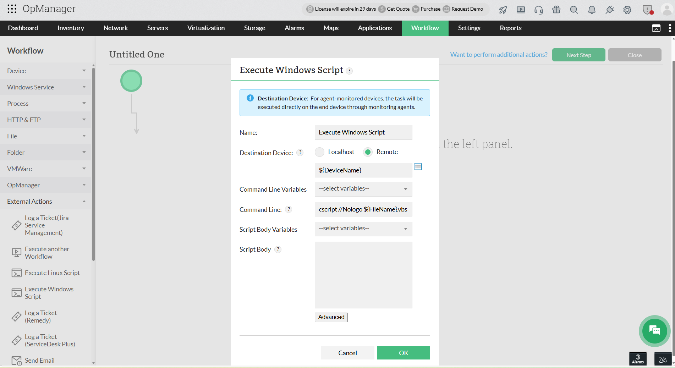The height and width of the screenshot is (368, 675).
Task: Click the Name input field
Action: click(x=363, y=132)
